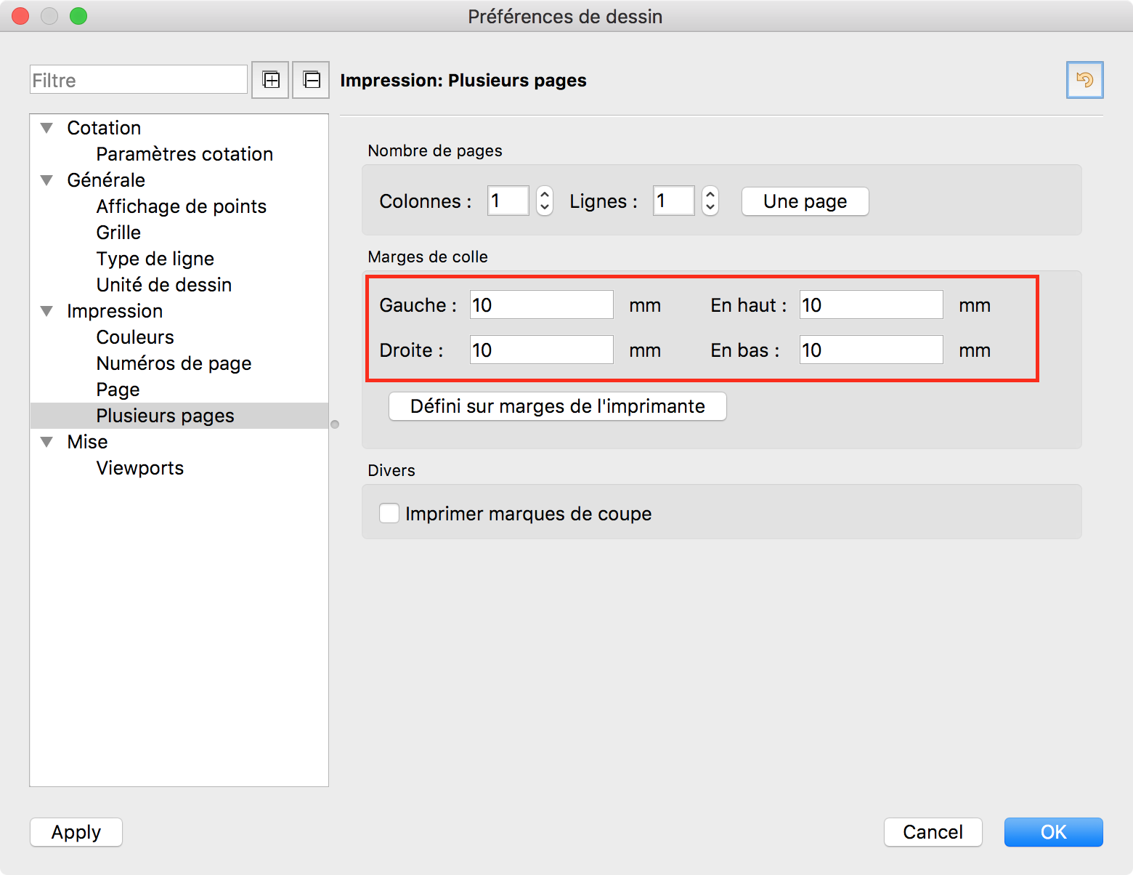The width and height of the screenshot is (1133, 875).
Task: Enable Imprimer marques de coupe checkbox
Action: tap(389, 514)
